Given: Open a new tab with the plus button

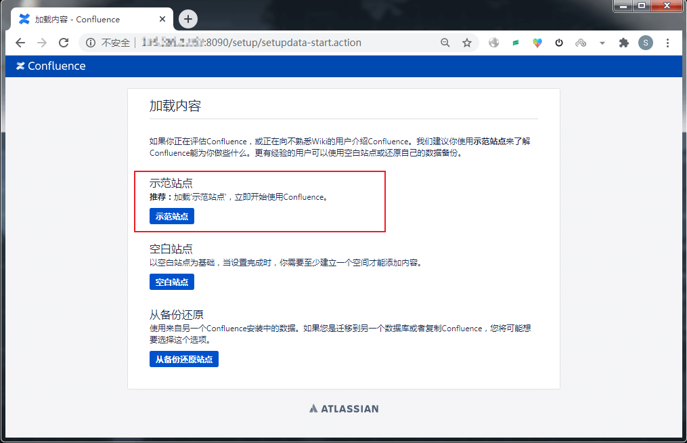Looking at the screenshot, I should coord(188,19).
